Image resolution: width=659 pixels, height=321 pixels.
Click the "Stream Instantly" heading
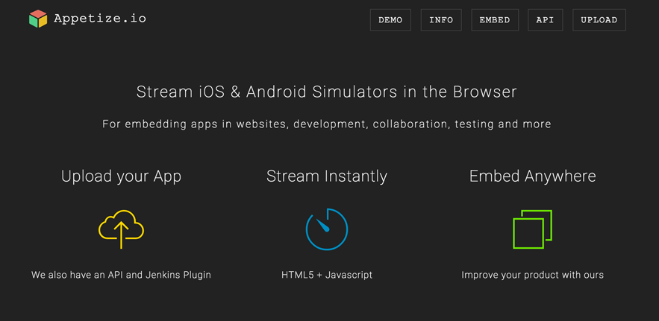coord(327,177)
